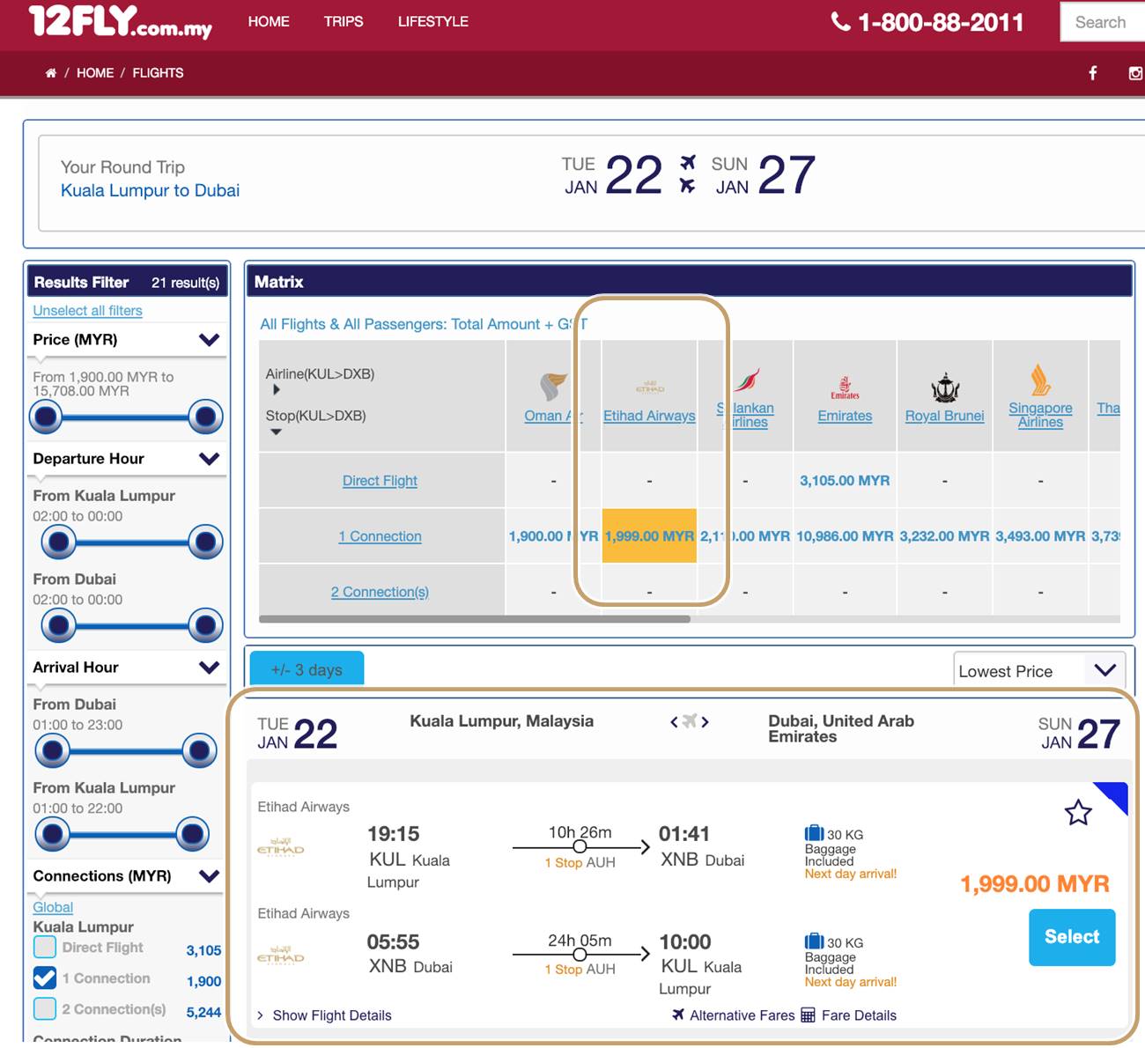
Task: Click the Oman Air logo in the matrix
Action: pos(553,387)
